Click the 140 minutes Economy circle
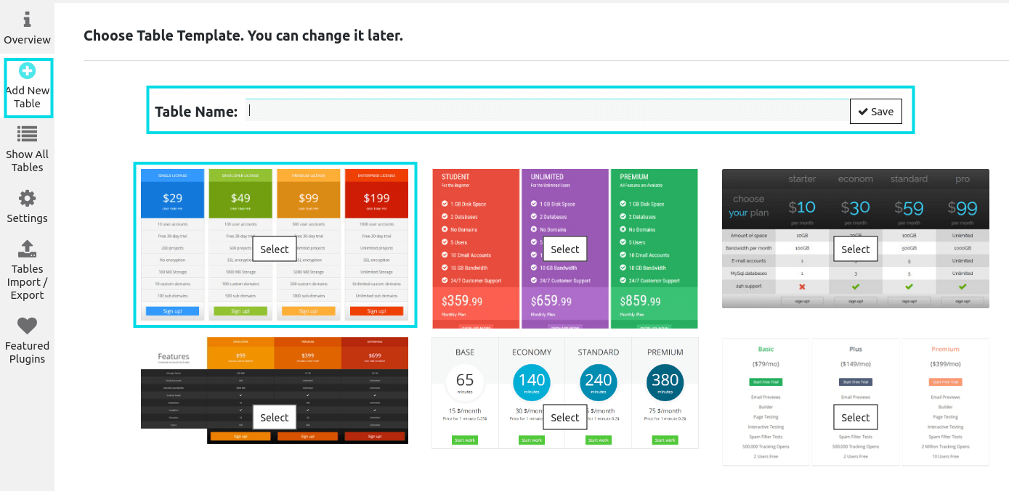Screen dimensions: 1009x491 [x=532, y=382]
